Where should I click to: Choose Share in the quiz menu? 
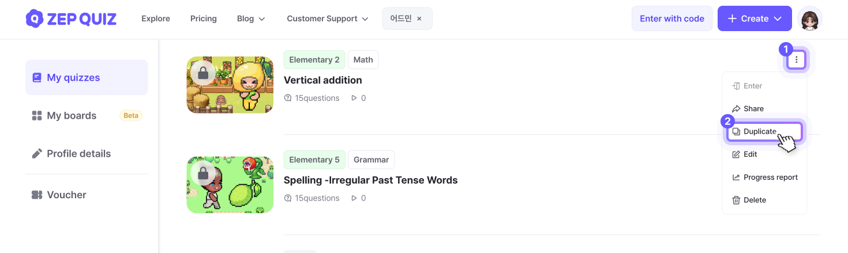[x=753, y=108]
